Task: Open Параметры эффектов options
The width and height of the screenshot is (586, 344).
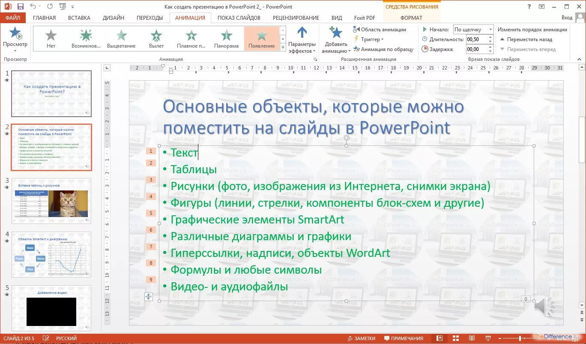Action: [302, 40]
